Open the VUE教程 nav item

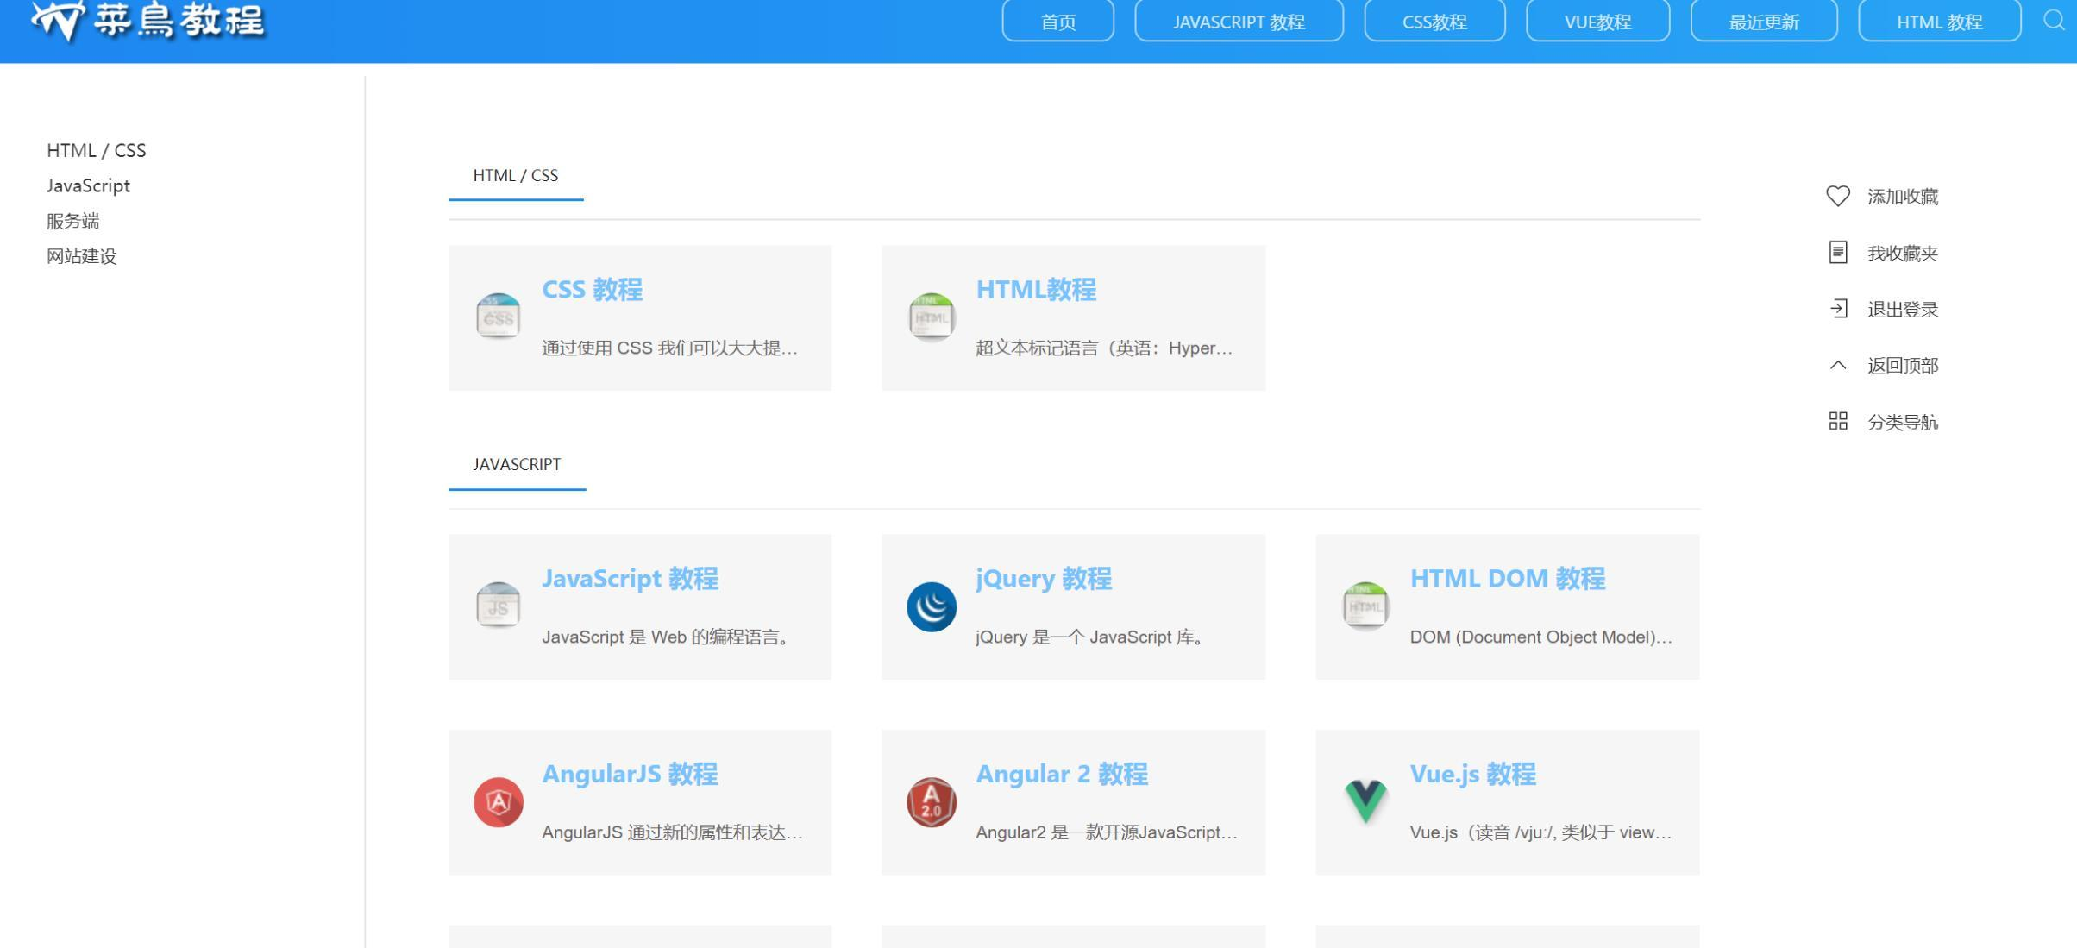(x=1597, y=22)
